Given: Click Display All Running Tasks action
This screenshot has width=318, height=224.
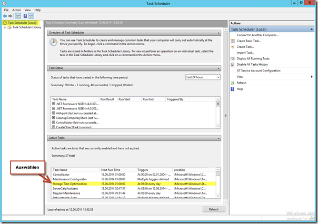Looking at the screenshot, I should [253, 58].
